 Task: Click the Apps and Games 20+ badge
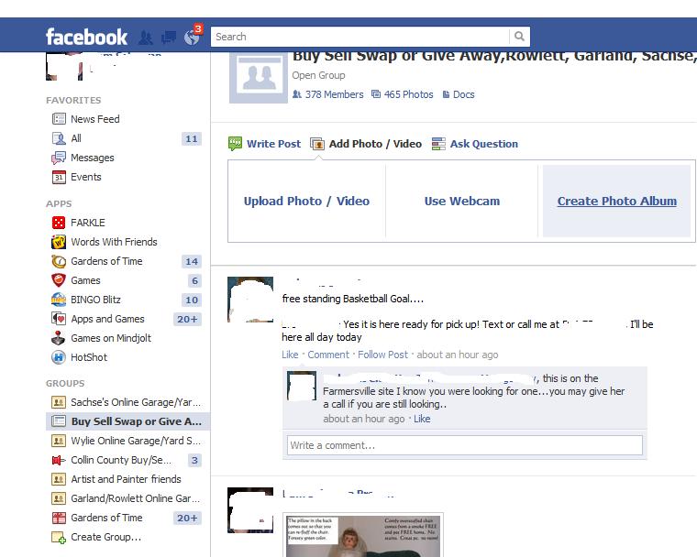point(187,320)
